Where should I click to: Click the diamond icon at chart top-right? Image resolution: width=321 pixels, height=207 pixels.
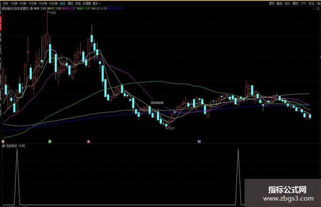coord(314,9)
